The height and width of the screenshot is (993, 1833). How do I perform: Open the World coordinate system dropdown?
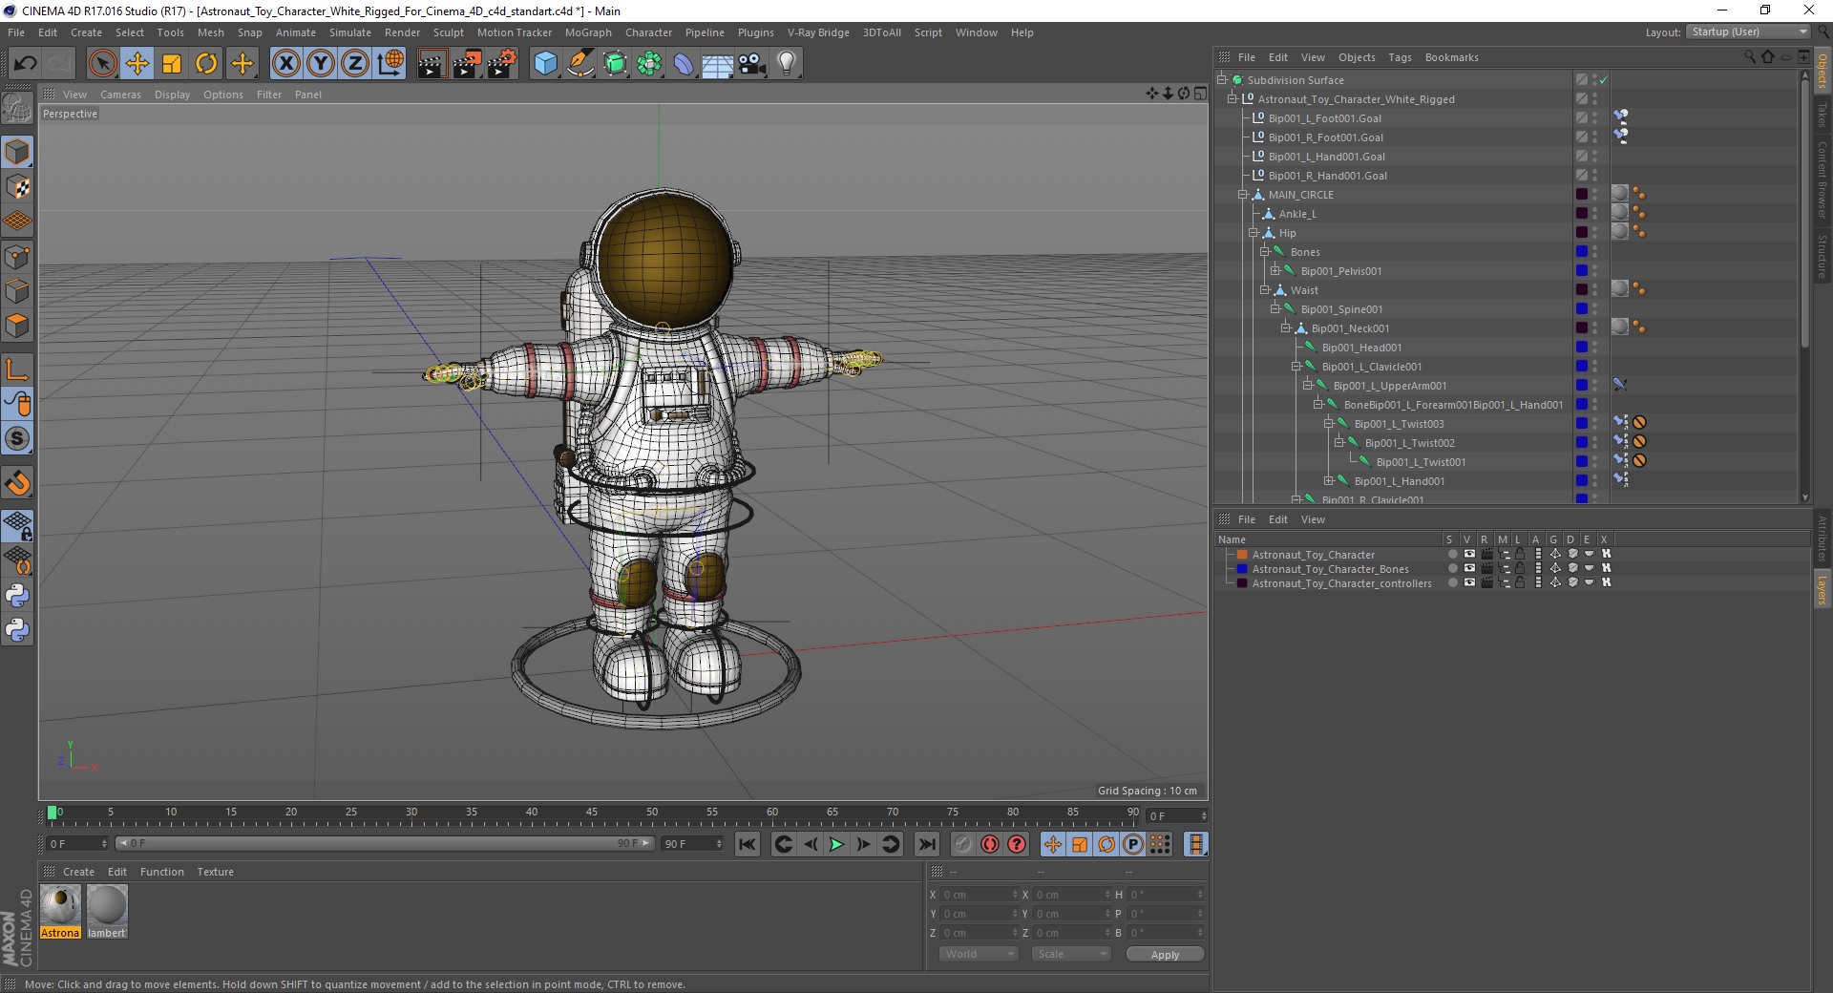point(979,954)
